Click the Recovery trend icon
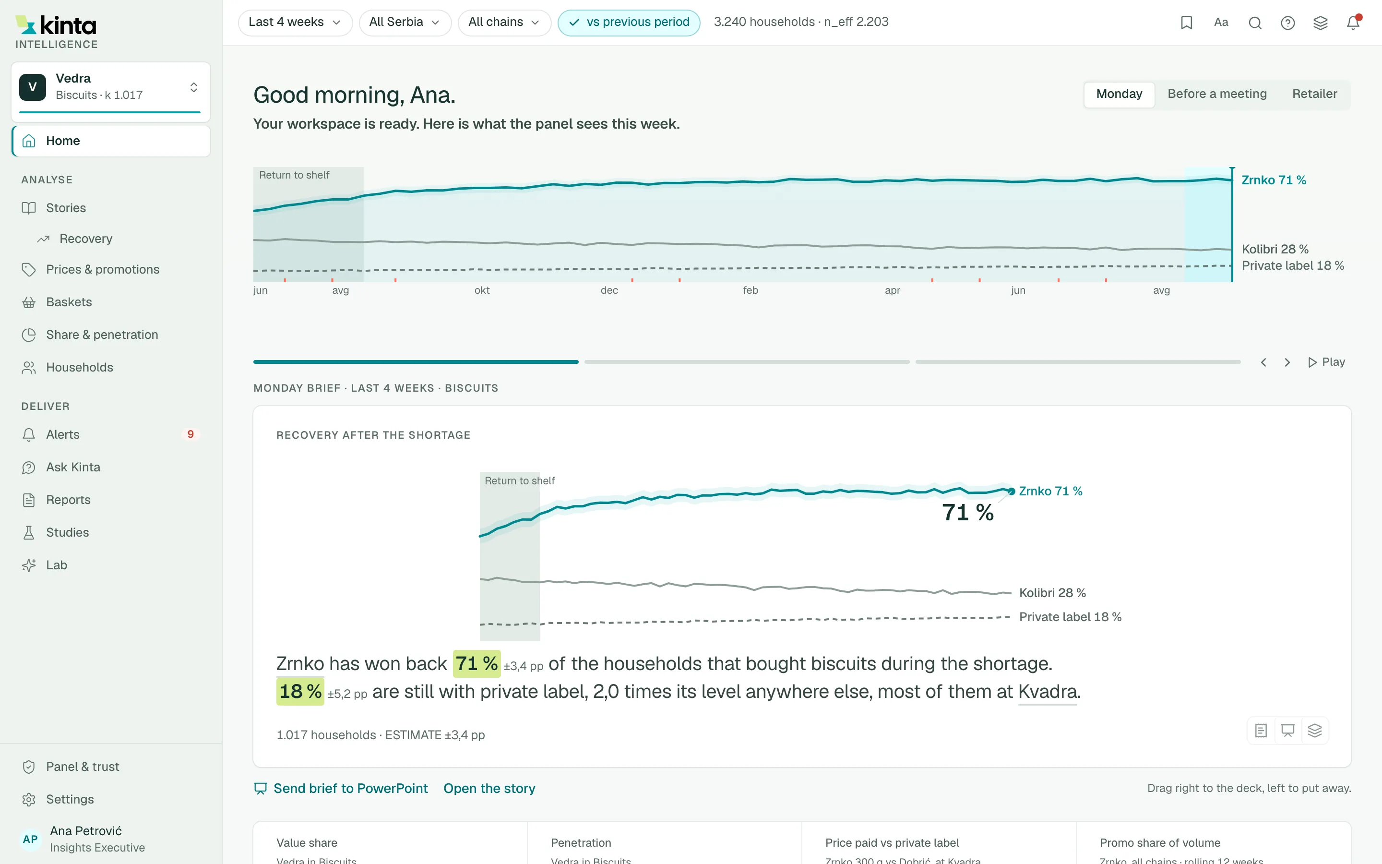The height and width of the screenshot is (864, 1382). tap(43, 239)
